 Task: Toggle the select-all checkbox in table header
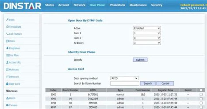coord(201,90)
